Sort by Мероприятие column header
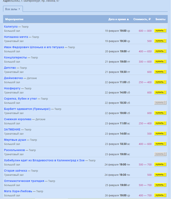Screen dimensions: 171x199 tap(14, 19)
